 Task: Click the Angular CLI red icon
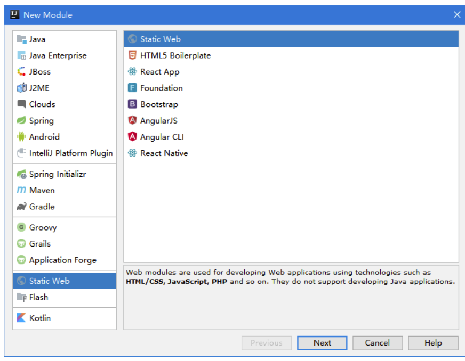click(132, 136)
